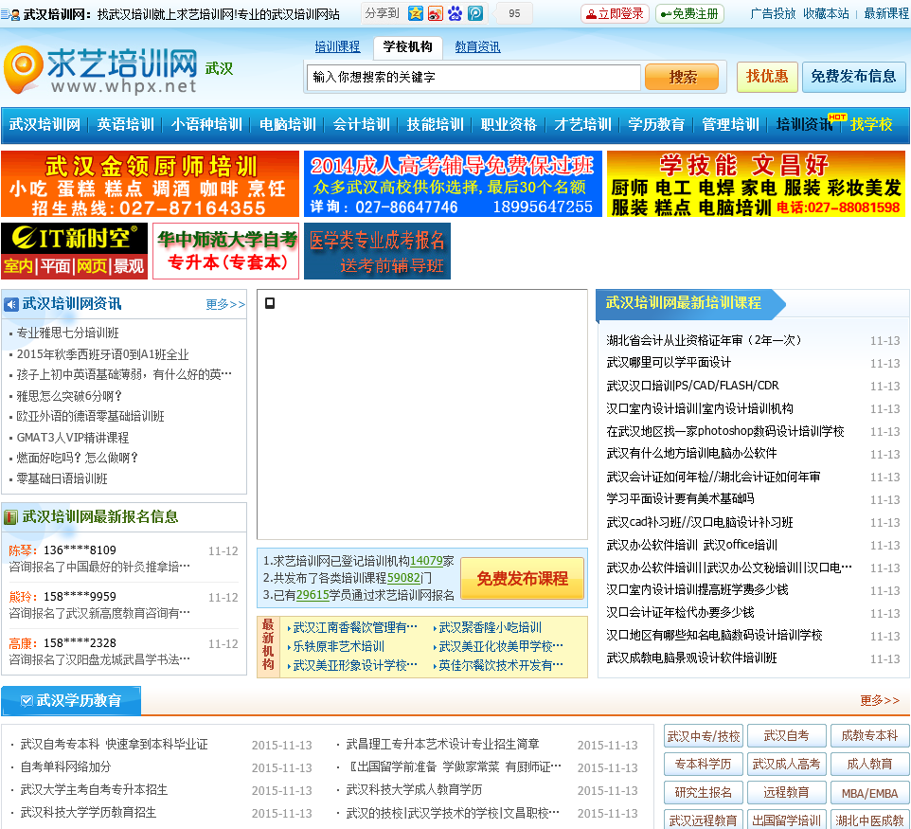The image size is (911, 829).
Task: Share page to Sina Weibo icon
Action: (x=436, y=13)
